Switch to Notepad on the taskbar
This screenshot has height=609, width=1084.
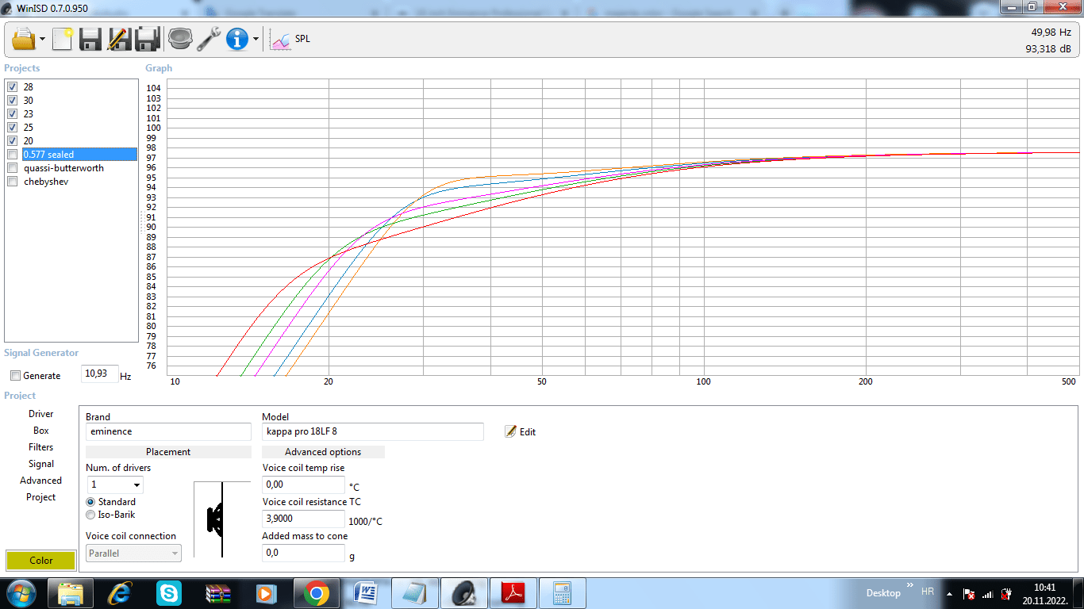415,593
